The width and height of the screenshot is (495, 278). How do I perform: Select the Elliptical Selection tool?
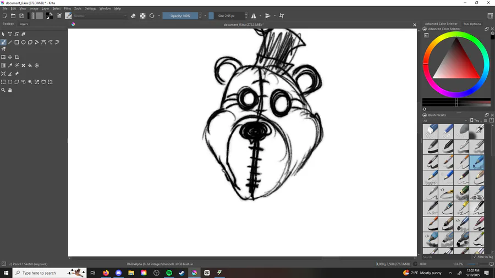pyautogui.click(x=10, y=82)
